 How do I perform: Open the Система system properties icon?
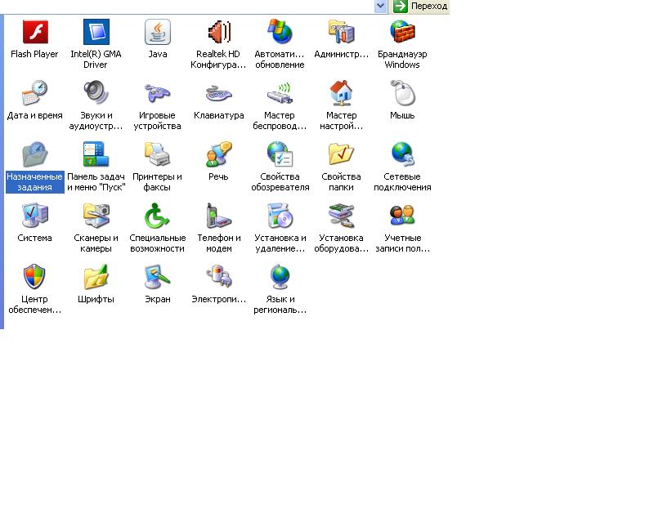click(x=34, y=216)
